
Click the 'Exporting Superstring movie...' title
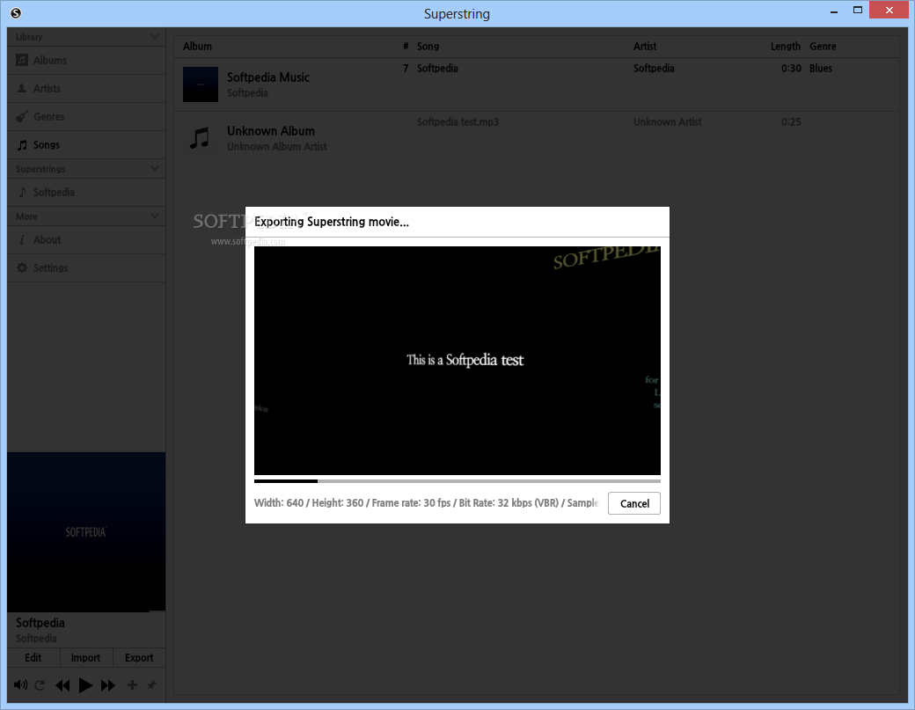click(332, 222)
